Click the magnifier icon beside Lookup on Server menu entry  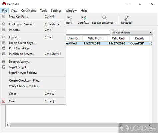pos(4,24)
